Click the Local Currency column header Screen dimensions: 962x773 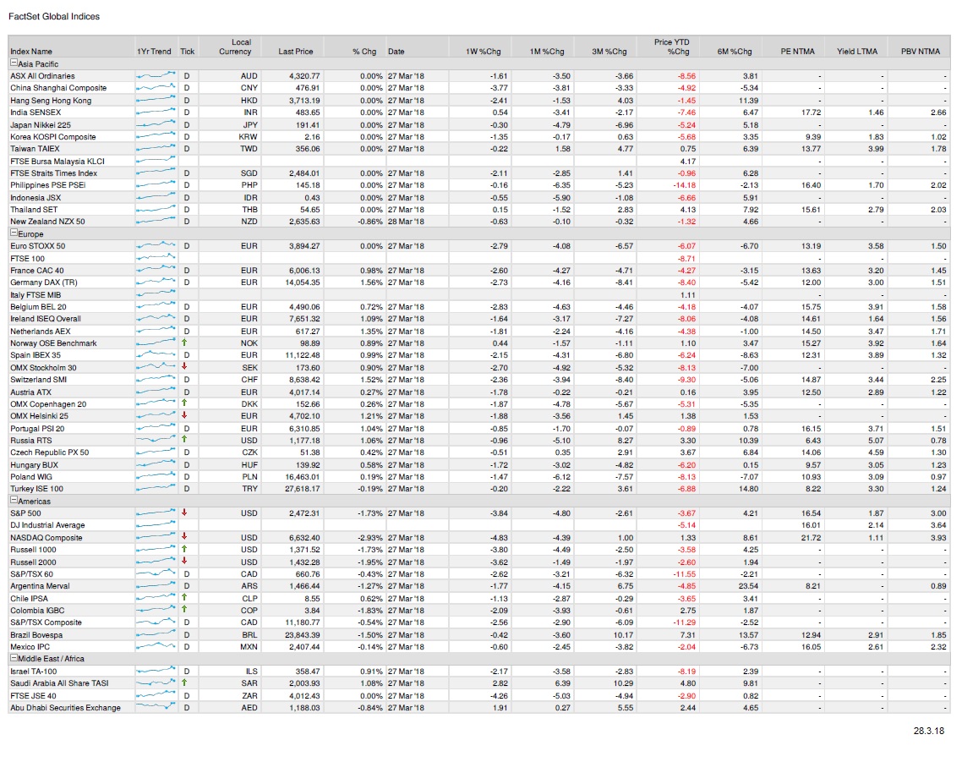point(236,47)
